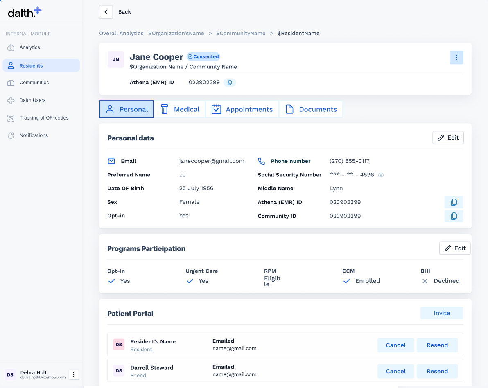Cancel Darrell Steward's portal invitation

(x=395, y=371)
